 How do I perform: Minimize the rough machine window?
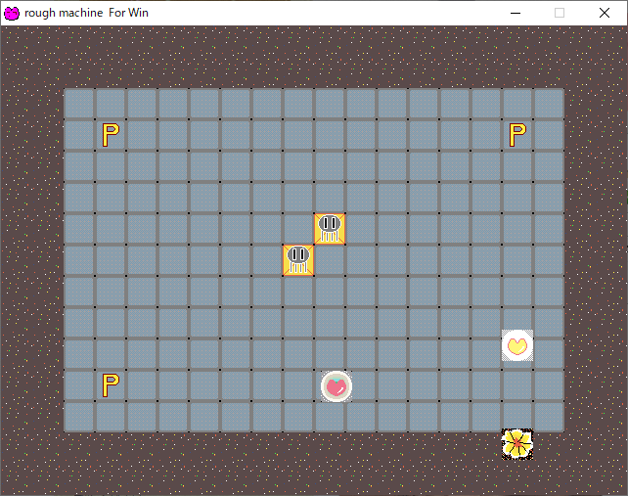516,14
